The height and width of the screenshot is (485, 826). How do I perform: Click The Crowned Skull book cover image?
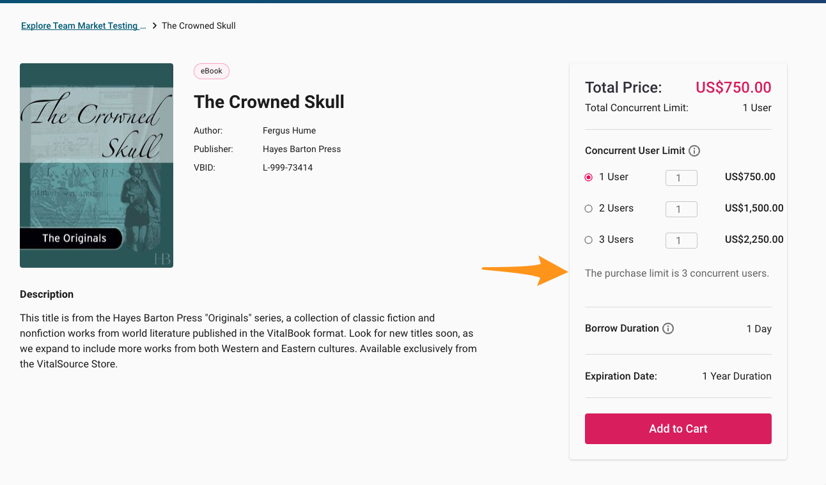point(97,166)
